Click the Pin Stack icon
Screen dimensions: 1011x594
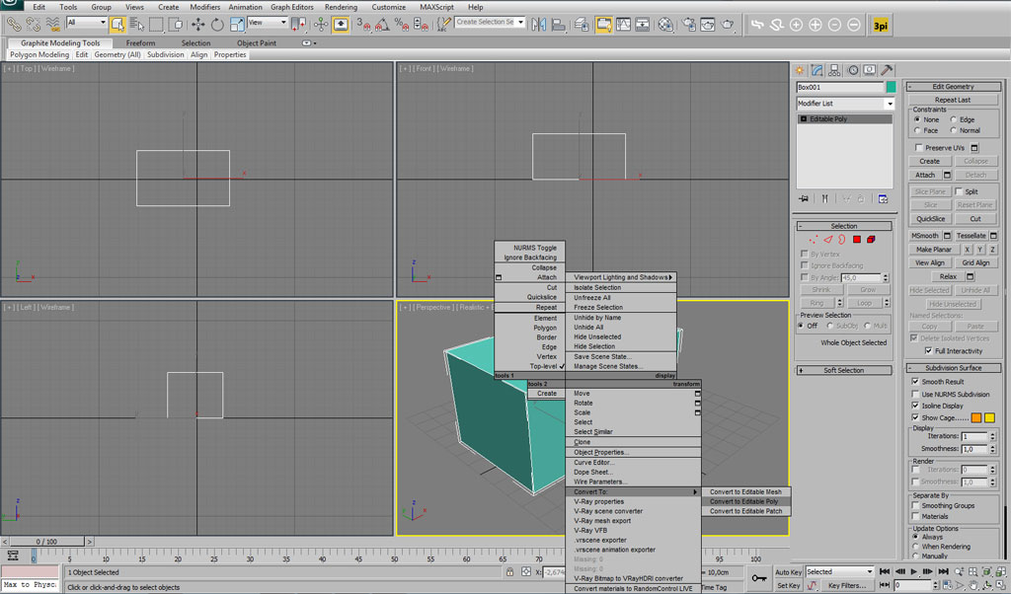click(x=804, y=199)
